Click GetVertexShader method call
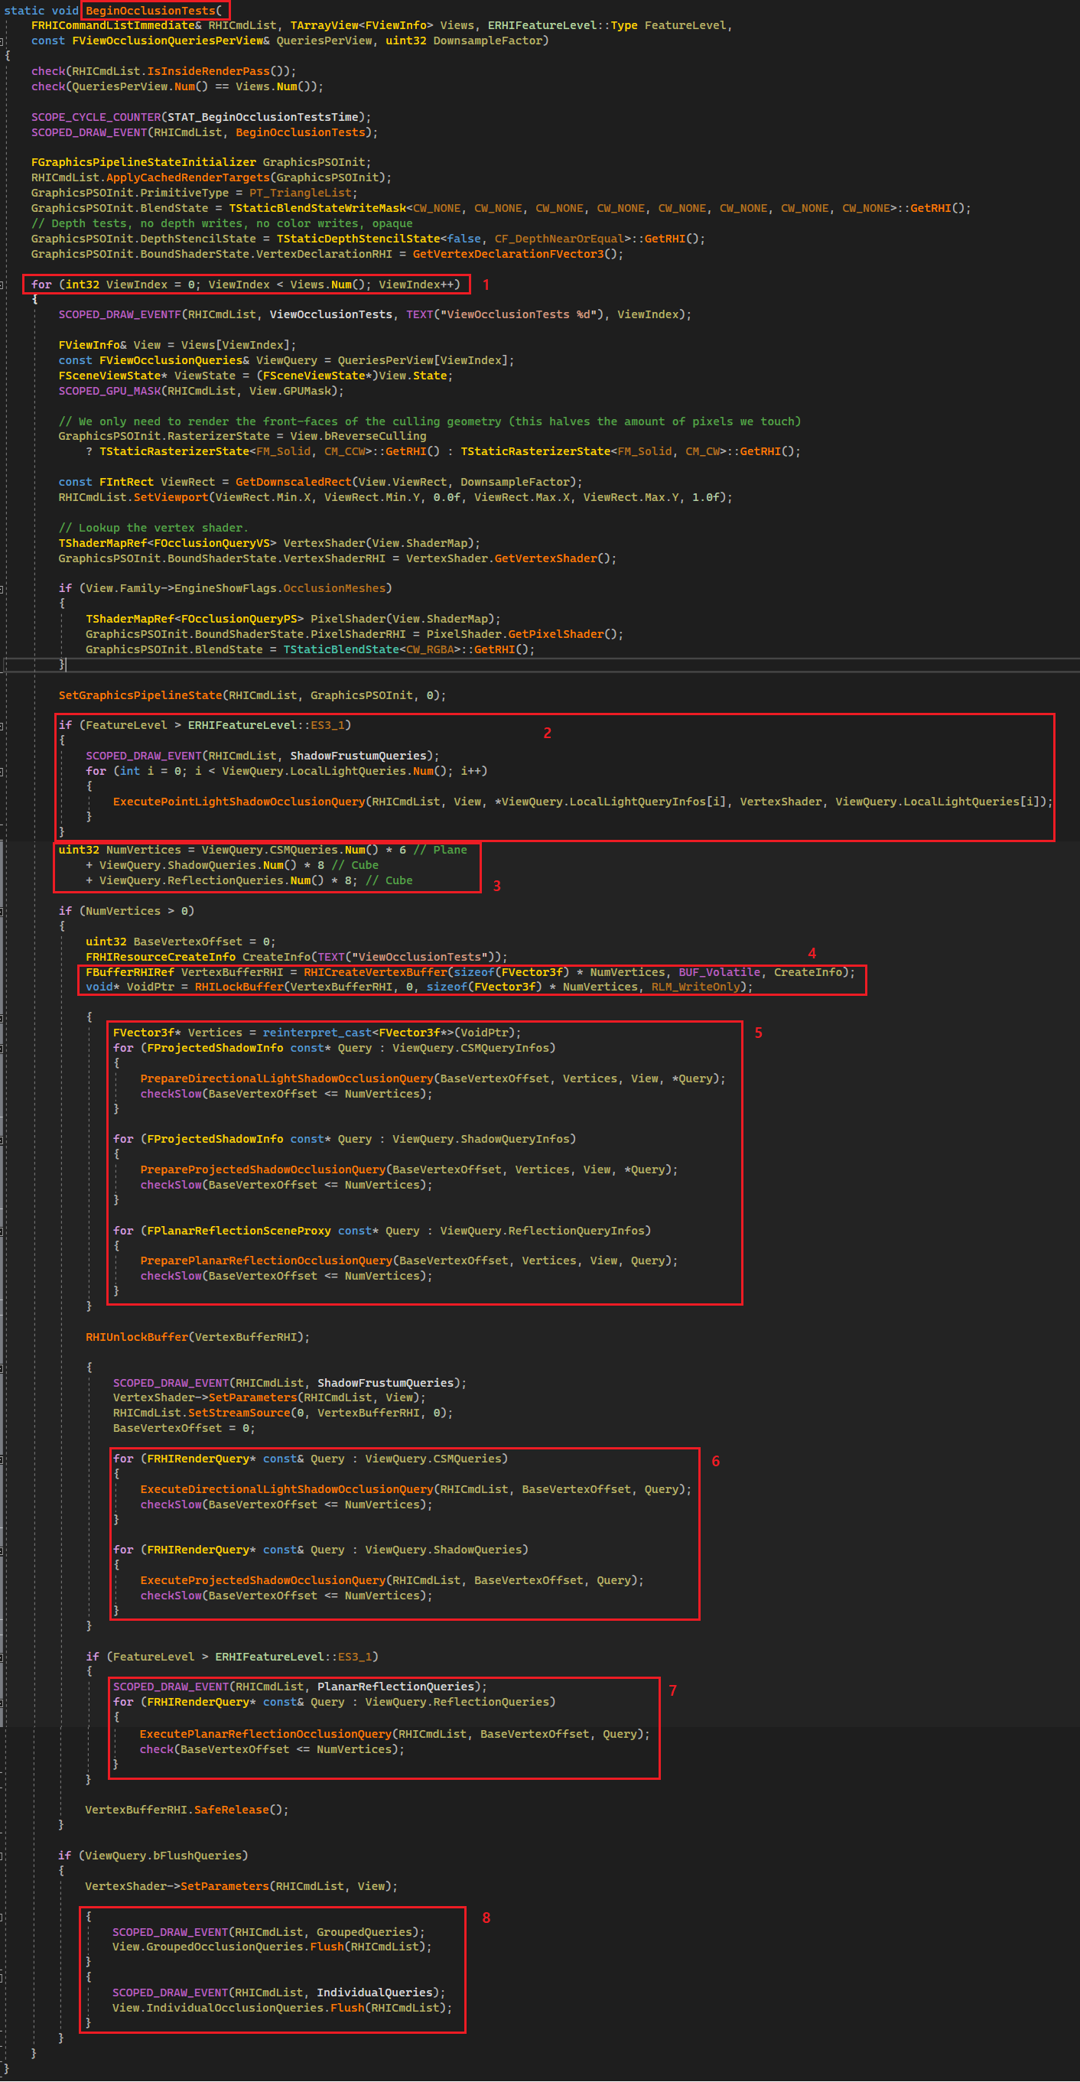 545,559
